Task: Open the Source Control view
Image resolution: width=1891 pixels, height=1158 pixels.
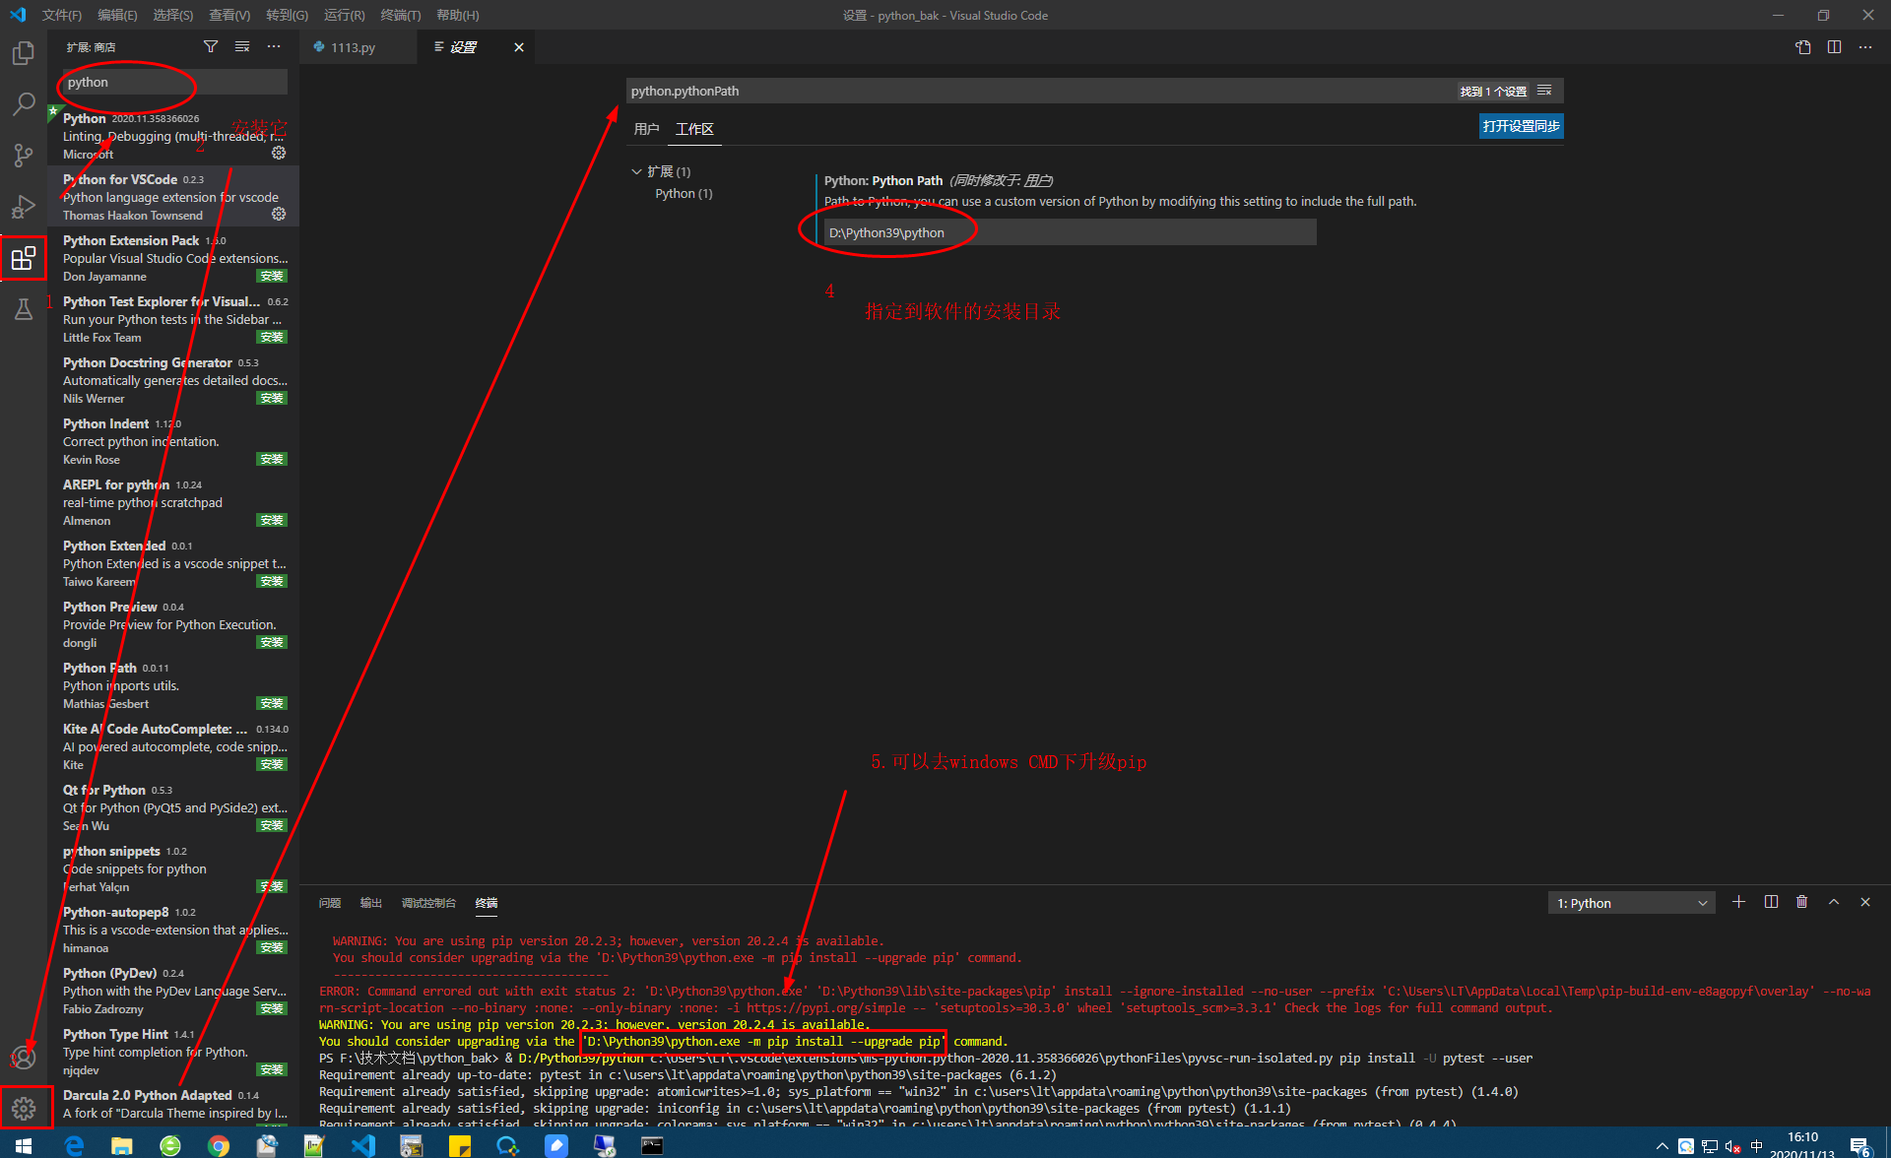Action: pos(23,156)
